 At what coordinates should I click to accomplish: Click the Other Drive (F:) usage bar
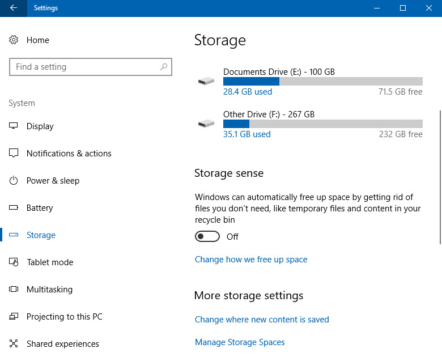(323, 124)
